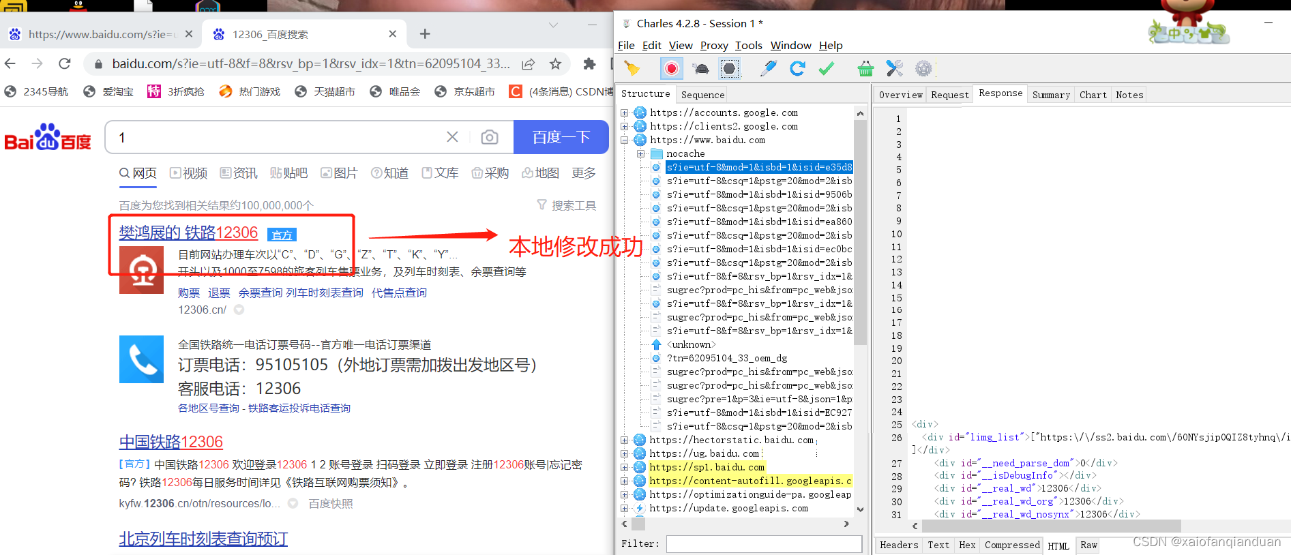The width and height of the screenshot is (1291, 555).
Task: Click the compose pen icon in Charles
Action: [769, 68]
